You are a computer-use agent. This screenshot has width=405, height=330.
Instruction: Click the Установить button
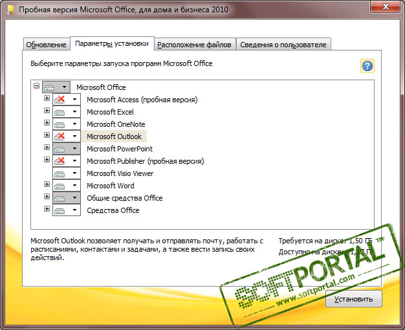(x=354, y=299)
